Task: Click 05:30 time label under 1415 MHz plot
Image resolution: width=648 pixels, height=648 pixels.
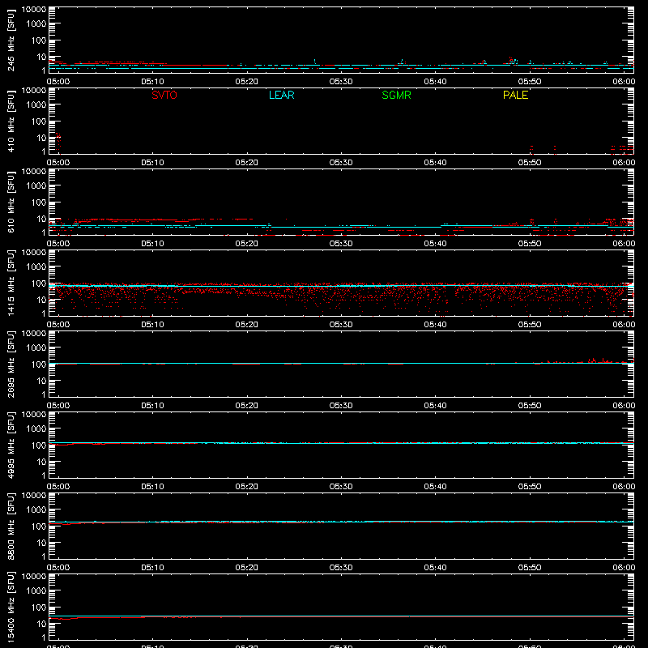Action: coord(341,325)
